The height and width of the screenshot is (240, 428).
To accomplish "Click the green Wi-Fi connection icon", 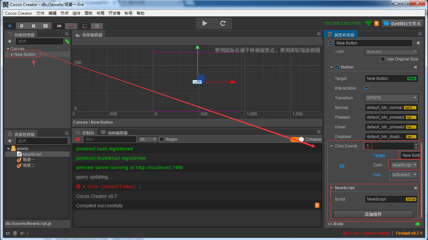I will pos(368,23).
